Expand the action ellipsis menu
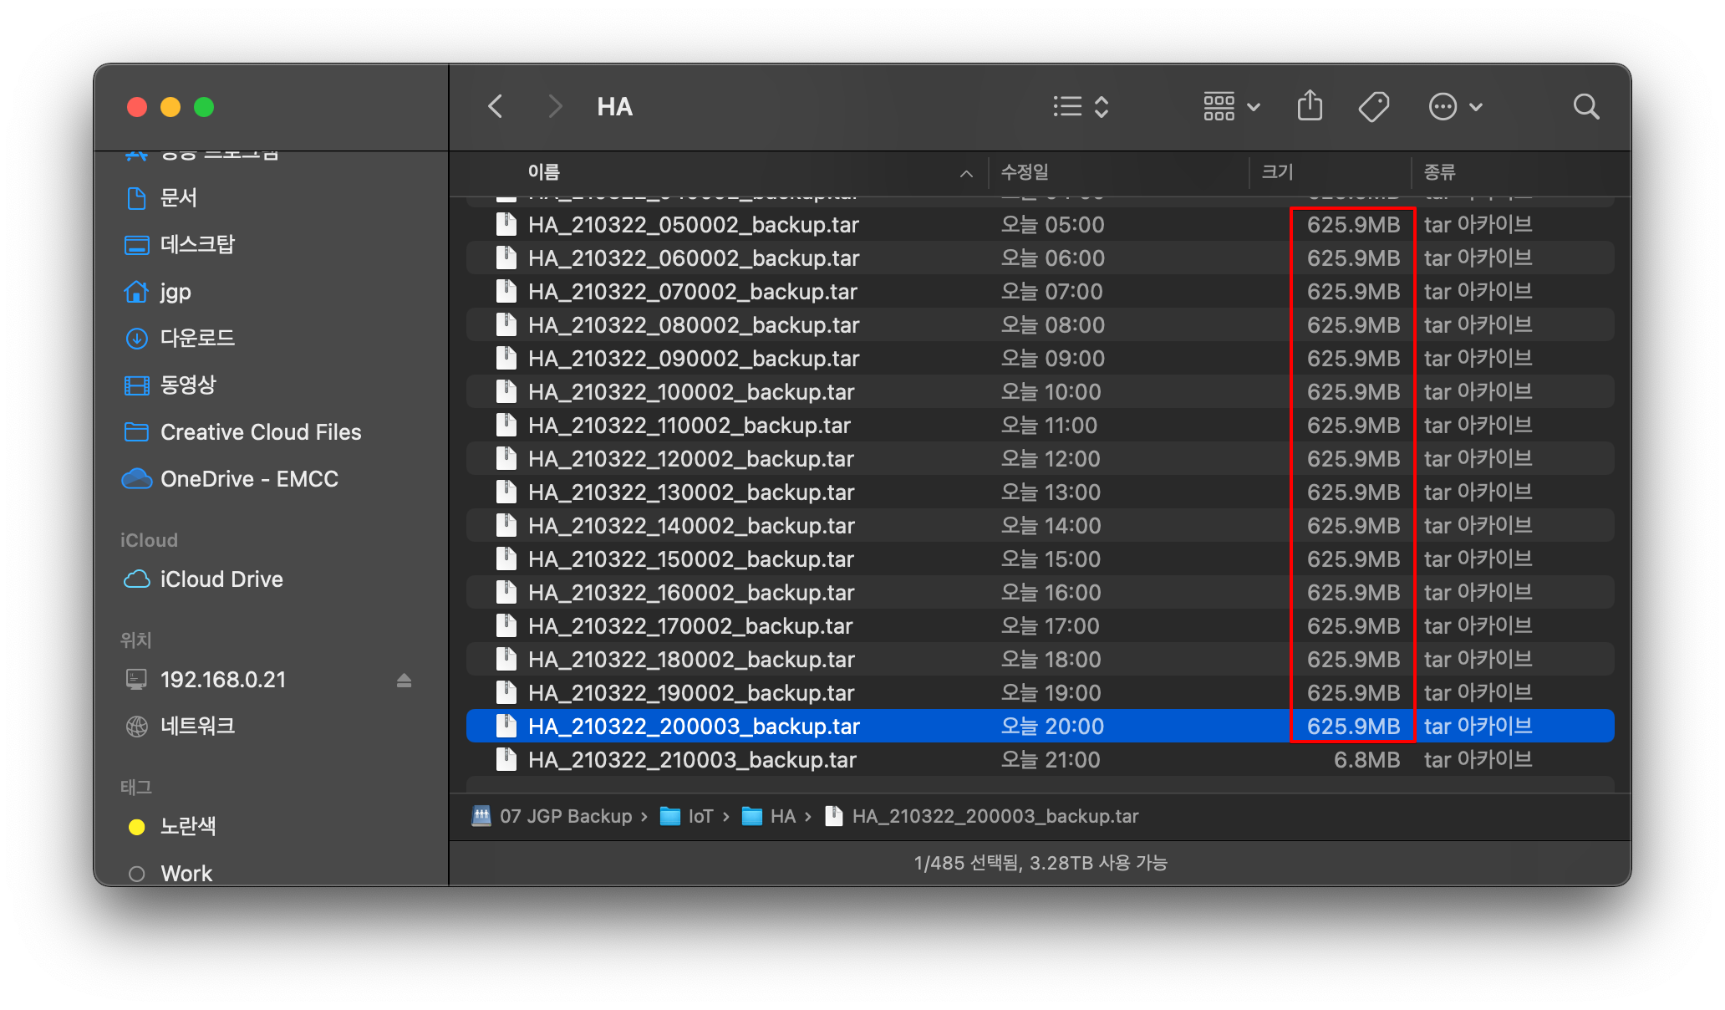Image resolution: width=1725 pixels, height=1010 pixels. click(x=1455, y=107)
